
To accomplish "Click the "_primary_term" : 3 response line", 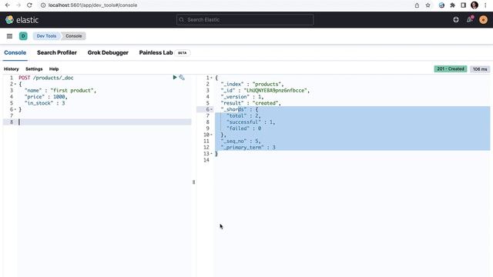I will point(248,147).
